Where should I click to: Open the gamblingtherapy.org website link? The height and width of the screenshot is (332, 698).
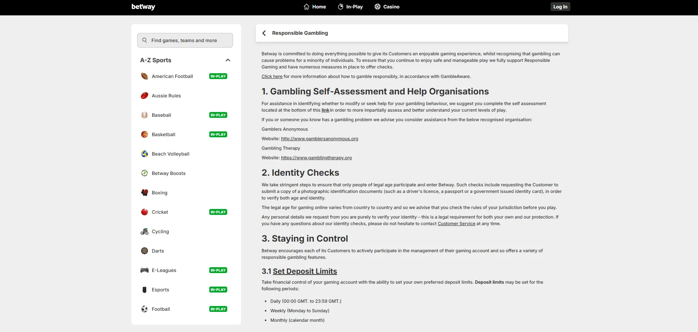[x=316, y=158]
